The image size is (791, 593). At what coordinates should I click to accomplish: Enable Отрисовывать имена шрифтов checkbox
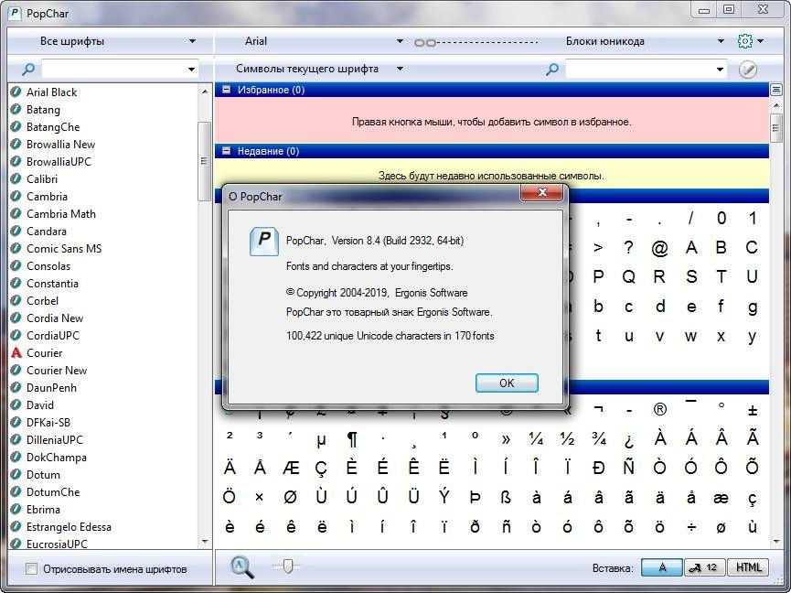coord(31,569)
